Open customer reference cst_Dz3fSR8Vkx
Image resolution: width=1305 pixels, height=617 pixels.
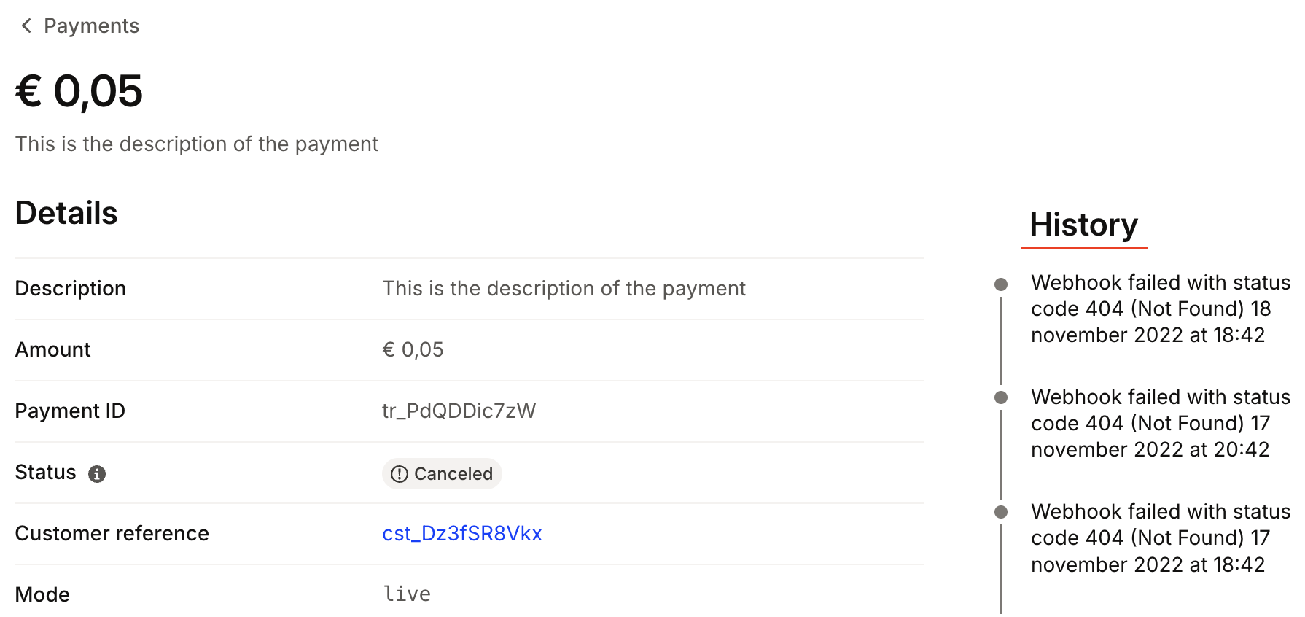pos(461,534)
